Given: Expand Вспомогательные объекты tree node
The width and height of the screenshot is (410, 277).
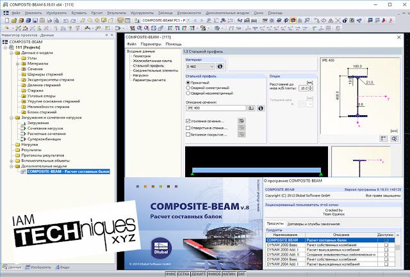Looking at the screenshot, I should coord(12,161).
